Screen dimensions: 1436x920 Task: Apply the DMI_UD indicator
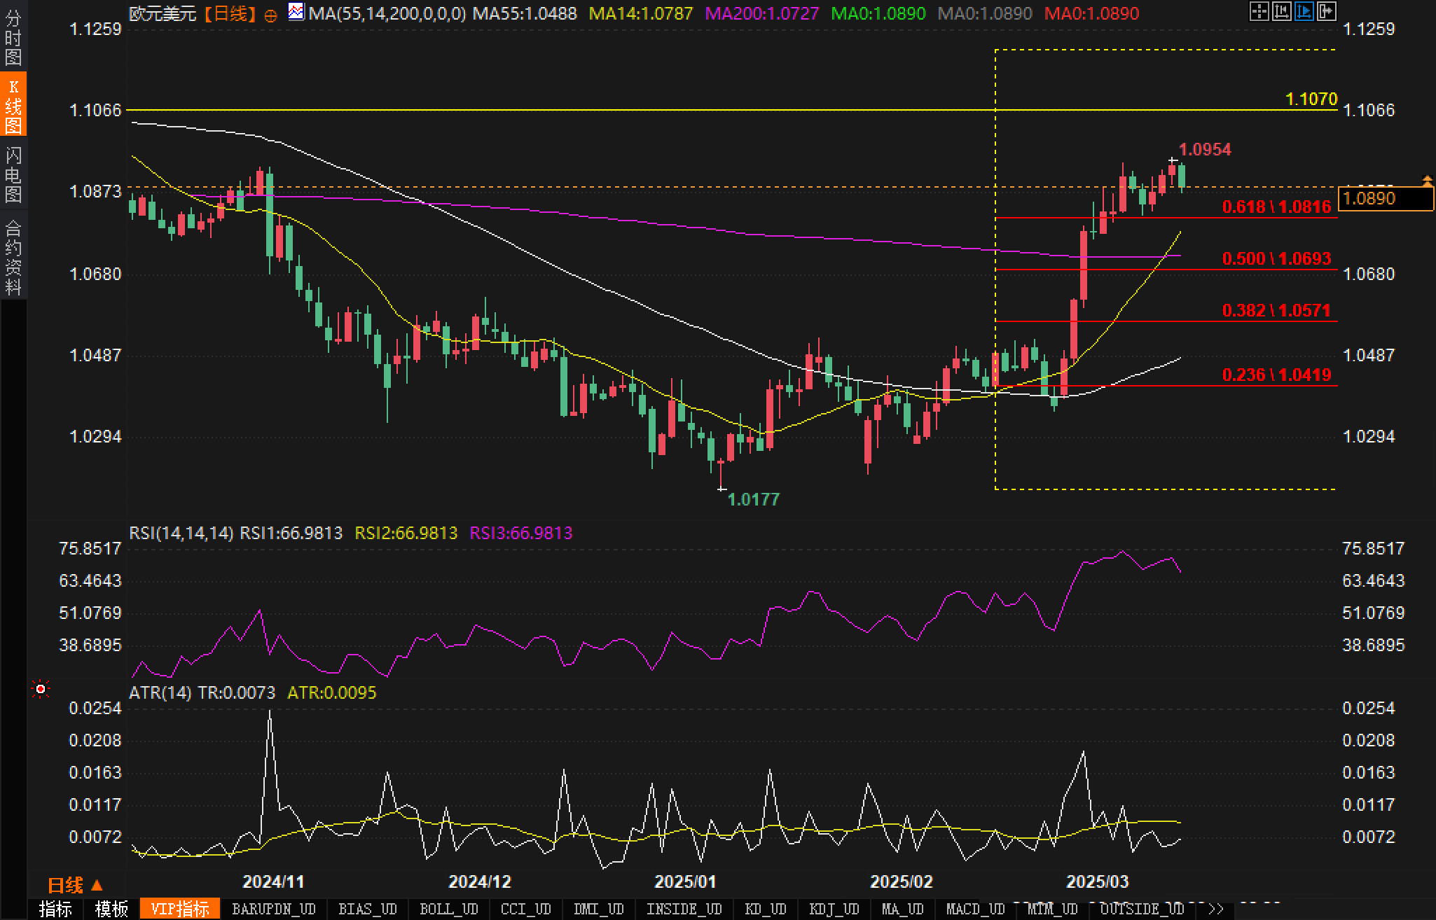pyautogui.click(x=599, y=909)
